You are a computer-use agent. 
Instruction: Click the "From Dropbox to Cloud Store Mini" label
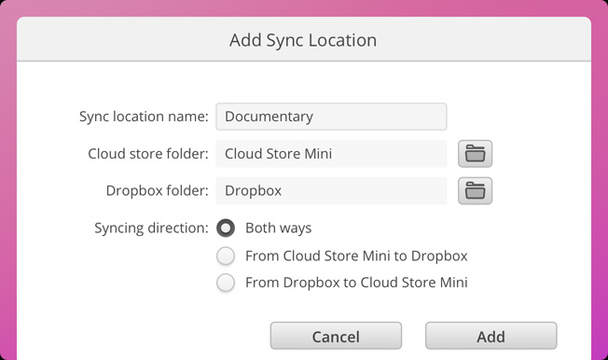click(x=356, y=283)
